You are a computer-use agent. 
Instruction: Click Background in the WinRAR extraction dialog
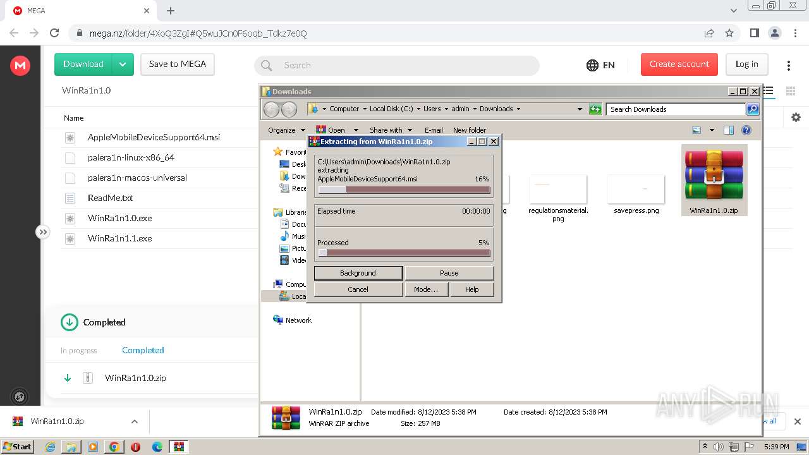(x=358, y=273)
